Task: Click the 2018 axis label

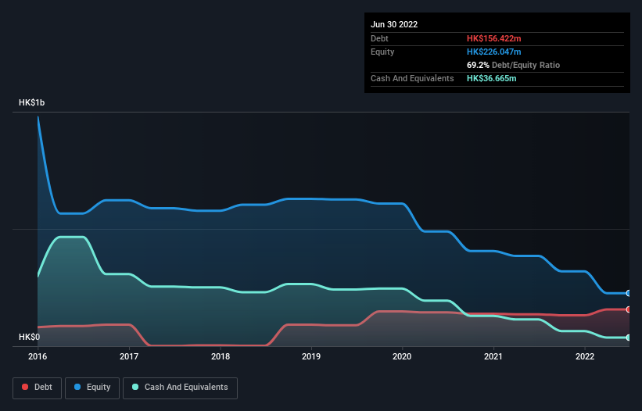Action: point(221,356)
